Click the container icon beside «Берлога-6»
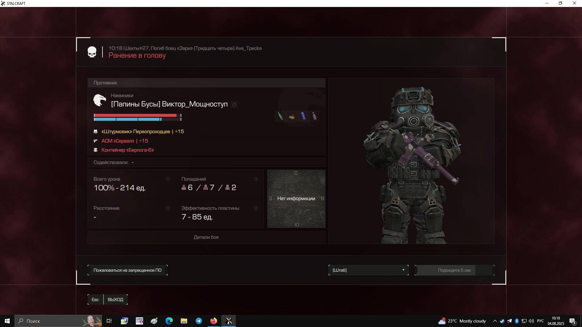Screen dimensions: 582x327 pyautogui.click(x=95, y=150)
